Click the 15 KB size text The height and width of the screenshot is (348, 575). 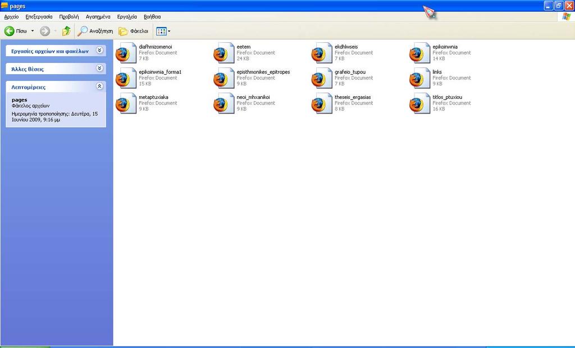click(145, 84)
